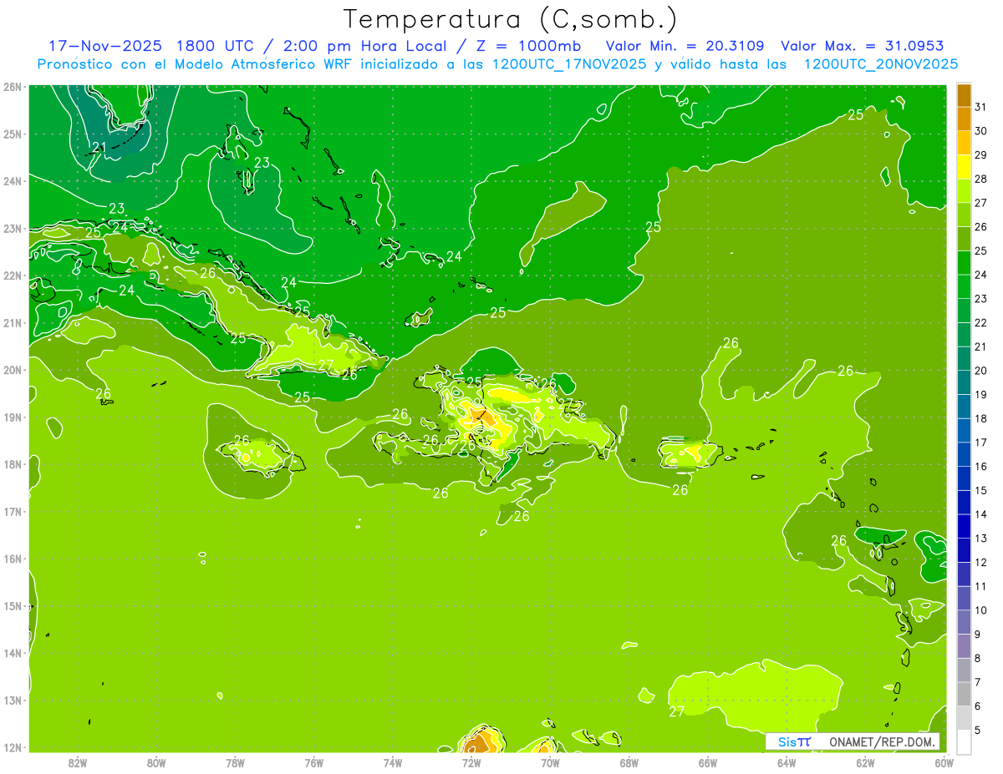Click the color scale label 20
Screen dimensions: 1003x774
(980, 371)
